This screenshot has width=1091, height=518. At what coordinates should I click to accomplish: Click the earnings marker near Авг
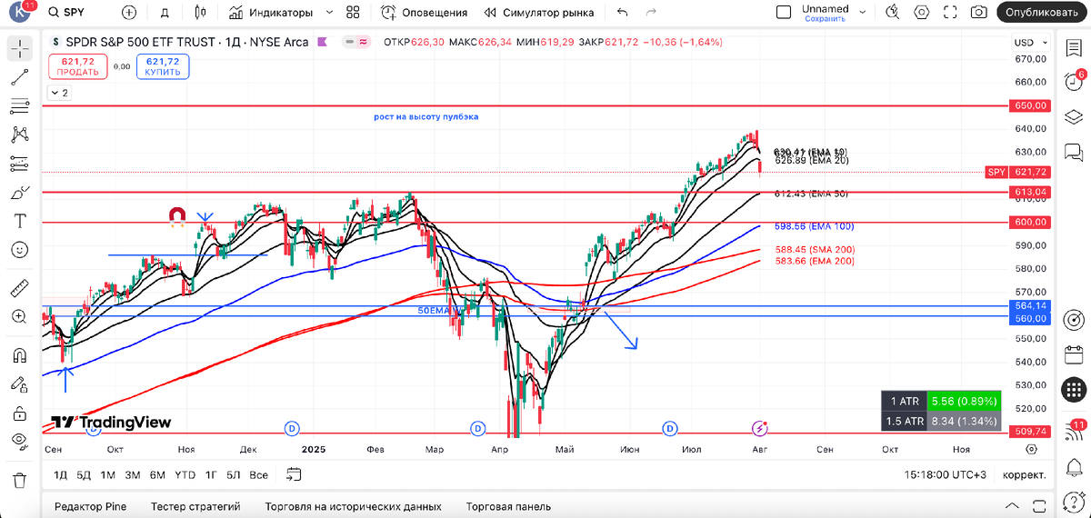tap(761, 428)
